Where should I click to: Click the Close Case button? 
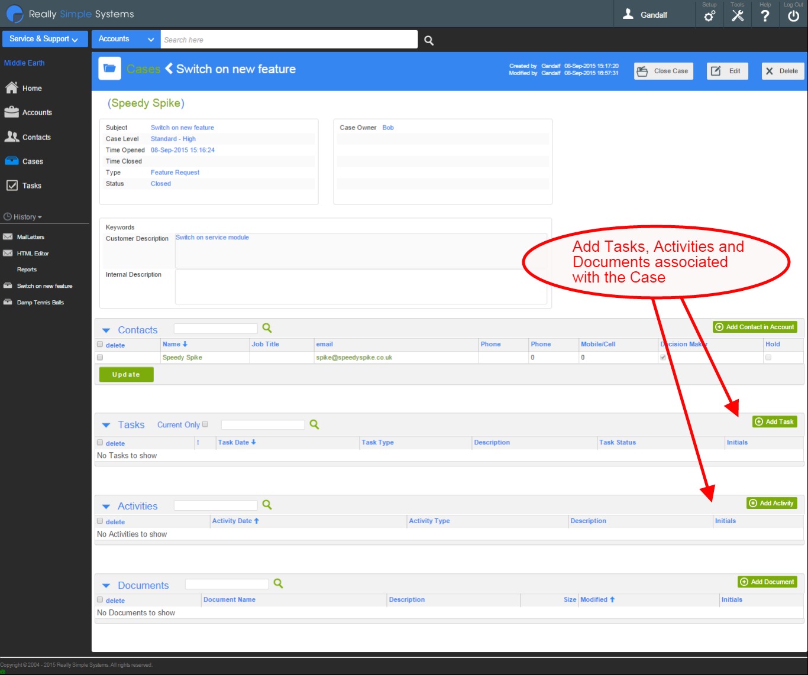(x=663, y=71)
